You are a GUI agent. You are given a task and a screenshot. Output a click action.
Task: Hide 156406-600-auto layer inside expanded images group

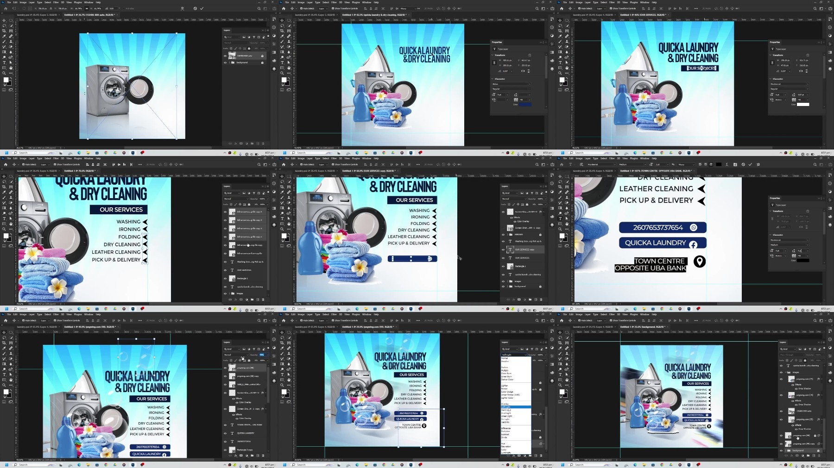click(781, 411)
